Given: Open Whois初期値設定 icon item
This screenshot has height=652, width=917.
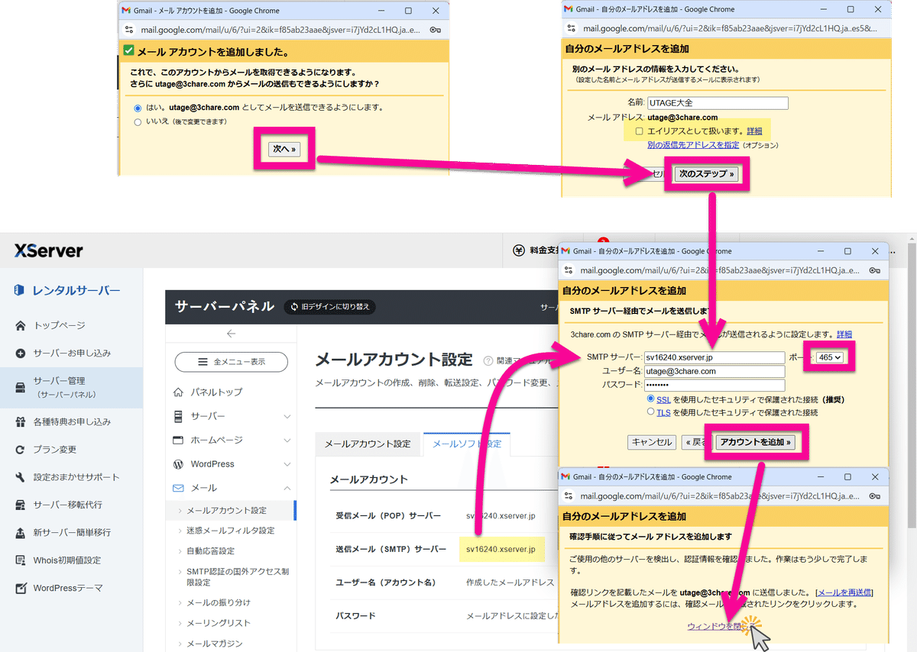Looking at the screenshot, I should 21,560.
